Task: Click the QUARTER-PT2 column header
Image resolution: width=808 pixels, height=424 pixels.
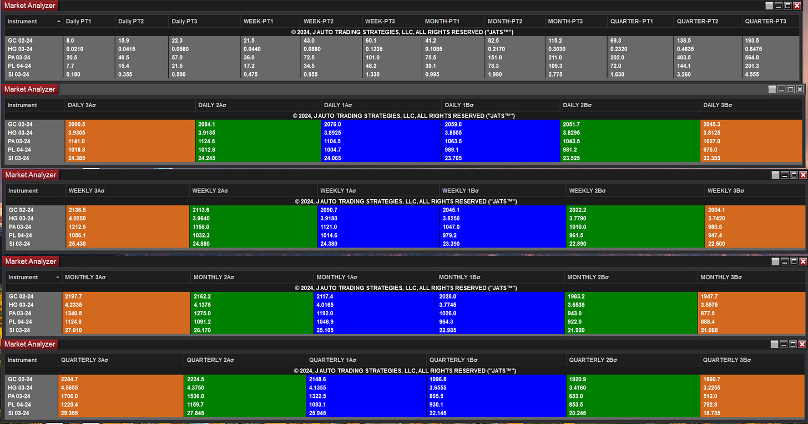Action: coord(707,21)
